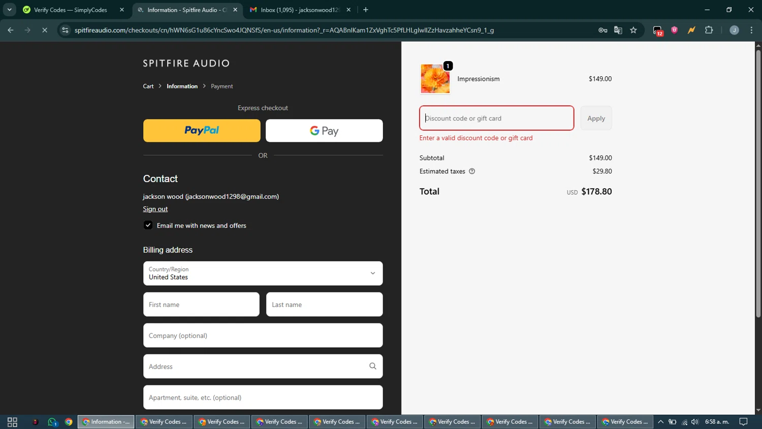
Task: Click the Spitfire Audio logo
Action: point(186,64)
